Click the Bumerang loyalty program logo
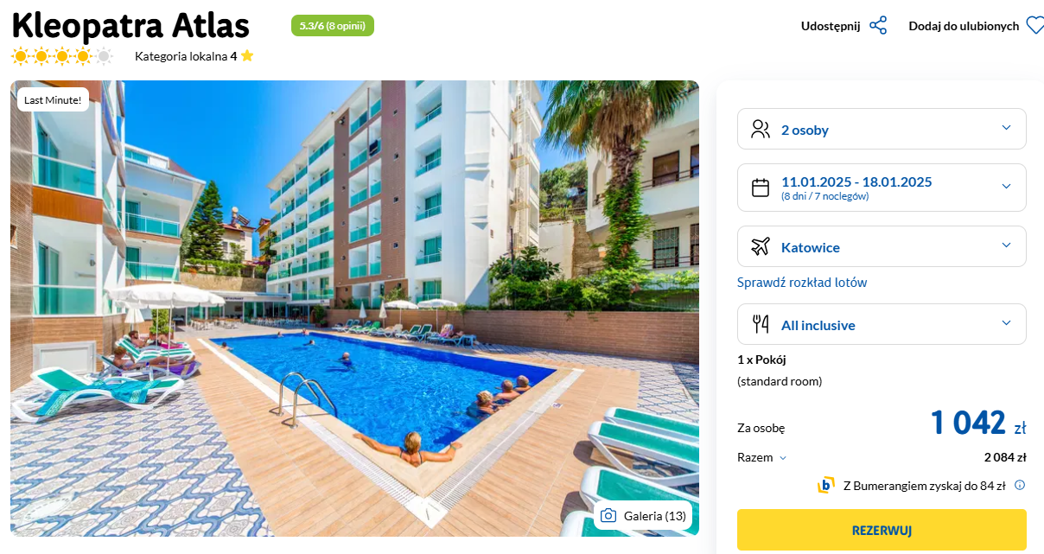The image size is (1044, 554). [x=826, y=485]
